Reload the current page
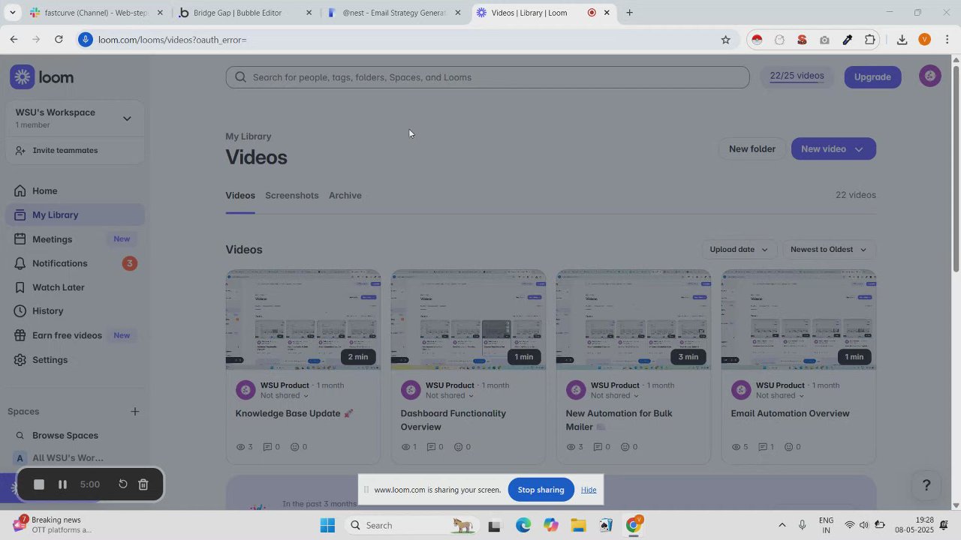 coord(59,40)
